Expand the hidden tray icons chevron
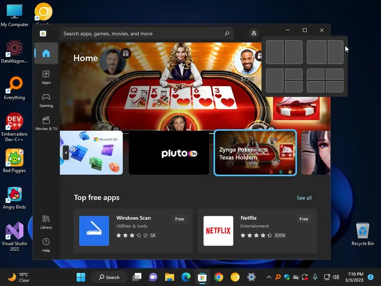The width and height of the screenshot is (381, 286). click(x=269, y=277)
